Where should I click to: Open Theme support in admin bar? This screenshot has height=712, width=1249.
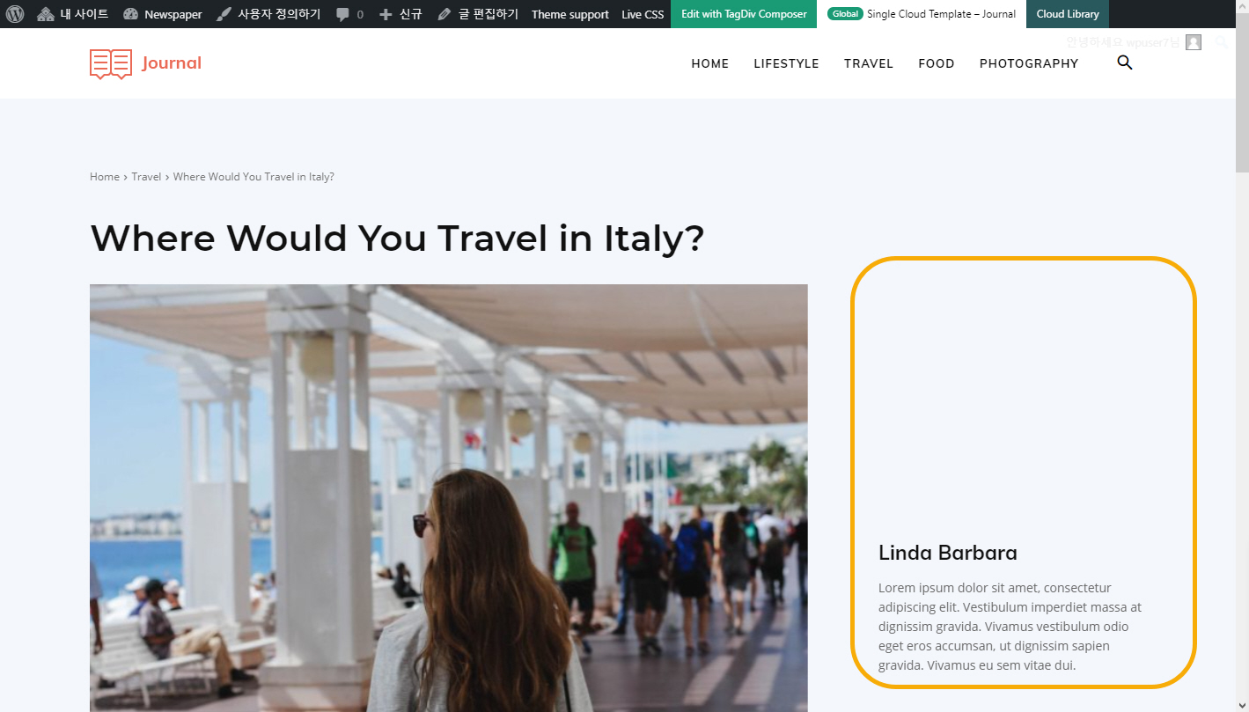(x=570, y=14)
